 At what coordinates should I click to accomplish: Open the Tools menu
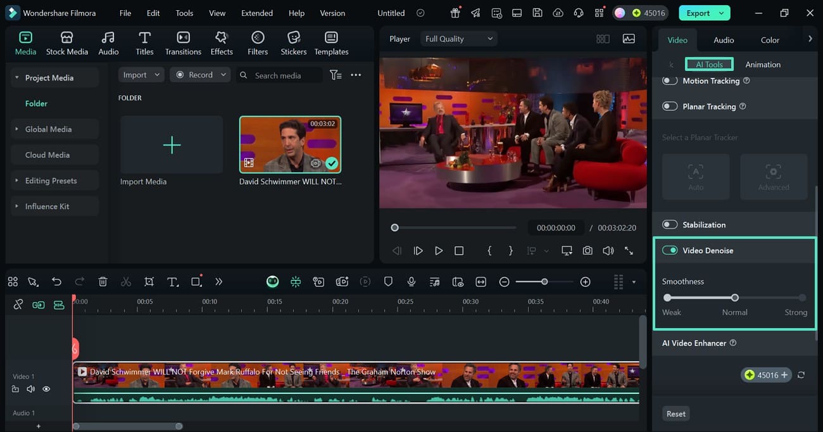tap(184, 13)
